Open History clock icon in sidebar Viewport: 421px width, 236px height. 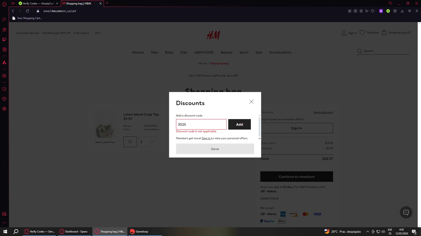point(4,89)
